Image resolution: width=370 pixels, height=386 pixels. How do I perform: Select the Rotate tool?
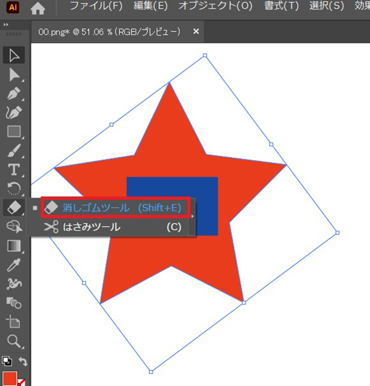[14, 189]
